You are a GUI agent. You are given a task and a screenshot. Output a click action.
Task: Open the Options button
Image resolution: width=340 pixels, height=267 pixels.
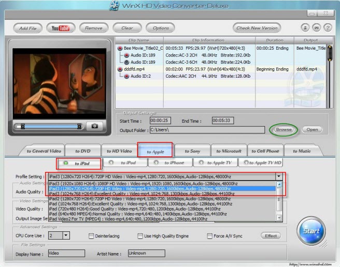tap(161, 28)
